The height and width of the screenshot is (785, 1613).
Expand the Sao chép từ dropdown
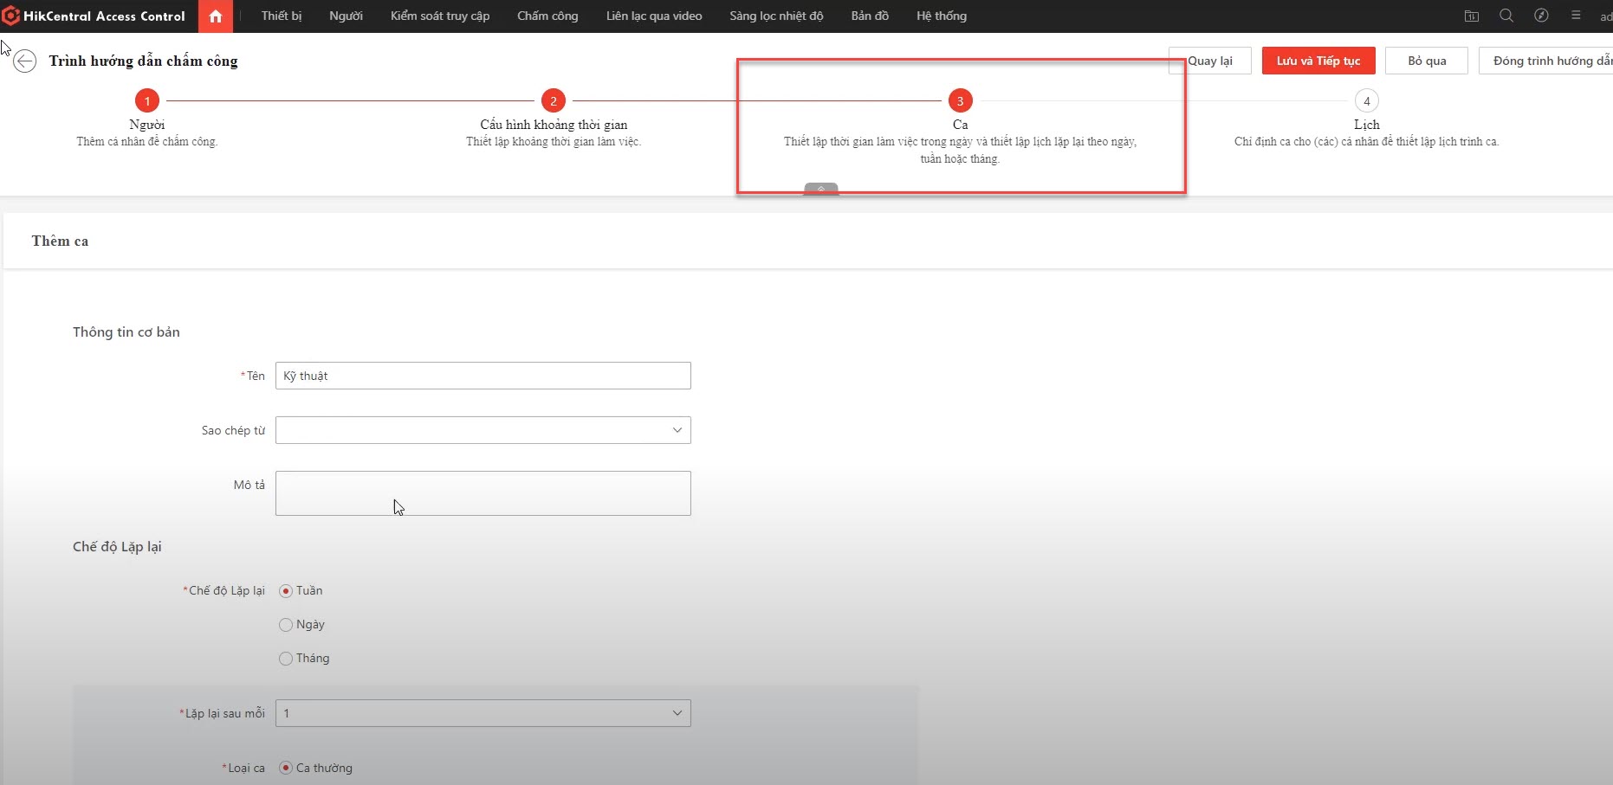tap(483, 430)
